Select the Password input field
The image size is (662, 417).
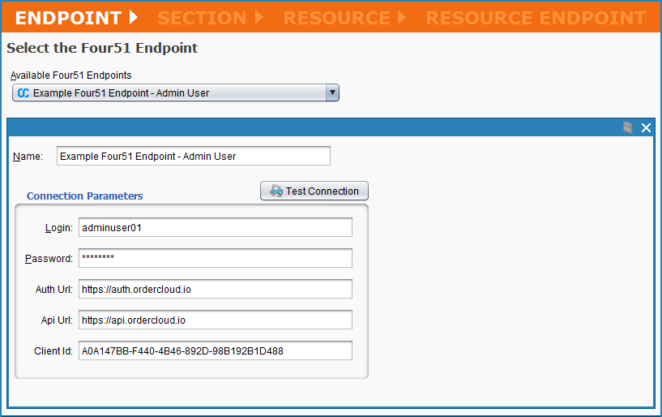tap(215, 258)
